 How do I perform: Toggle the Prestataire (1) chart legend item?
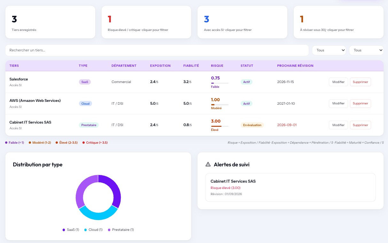click(x=121, y=230)
